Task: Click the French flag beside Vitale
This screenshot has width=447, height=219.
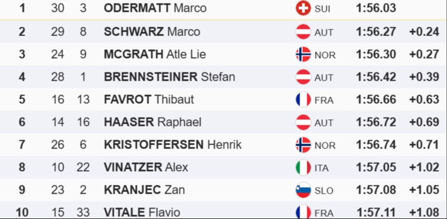Action: click(303, 212)
